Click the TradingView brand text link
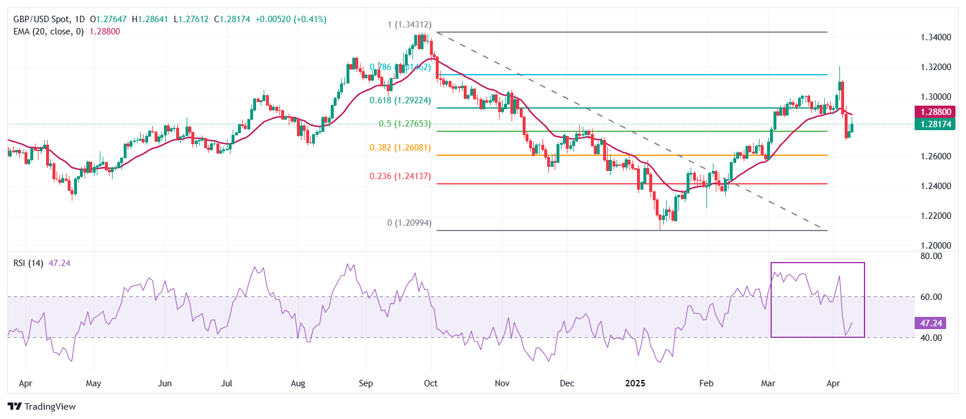The height and width of the screenshot is (419, 966). (50, 406)
